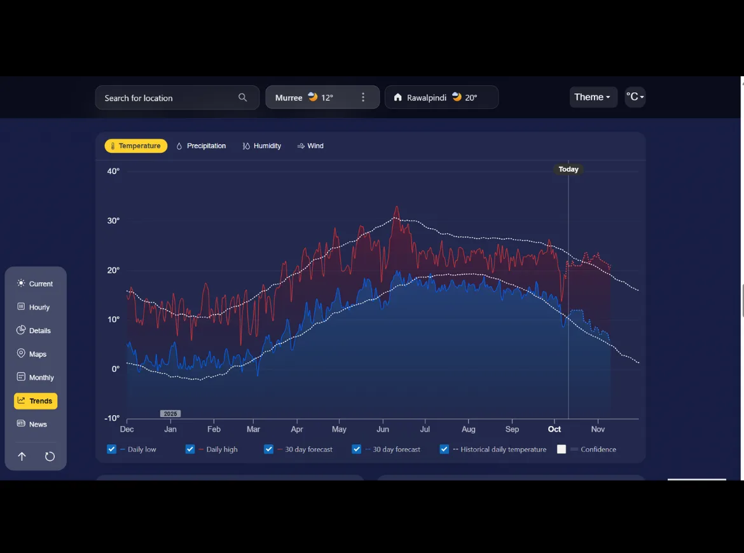744x553 pixels.
Task: Uncheck the Daily high checkbox
Action: coord(189,449)
